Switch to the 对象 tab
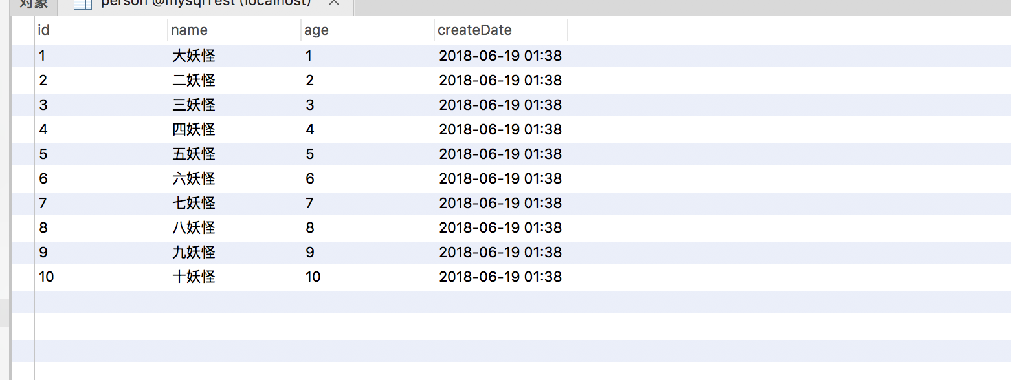Screen dimensions: 1011x380 [x=32, y=4]
